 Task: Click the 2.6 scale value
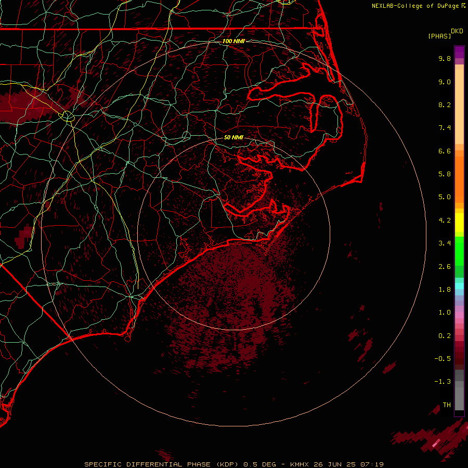[x=445, y=267]
